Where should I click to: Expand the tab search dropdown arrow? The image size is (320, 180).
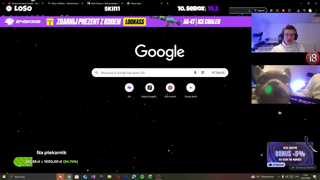(x=3, y=3)
